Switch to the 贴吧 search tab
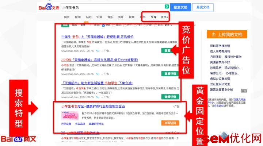This screenshot has width=263, height=146. (88, 17)
